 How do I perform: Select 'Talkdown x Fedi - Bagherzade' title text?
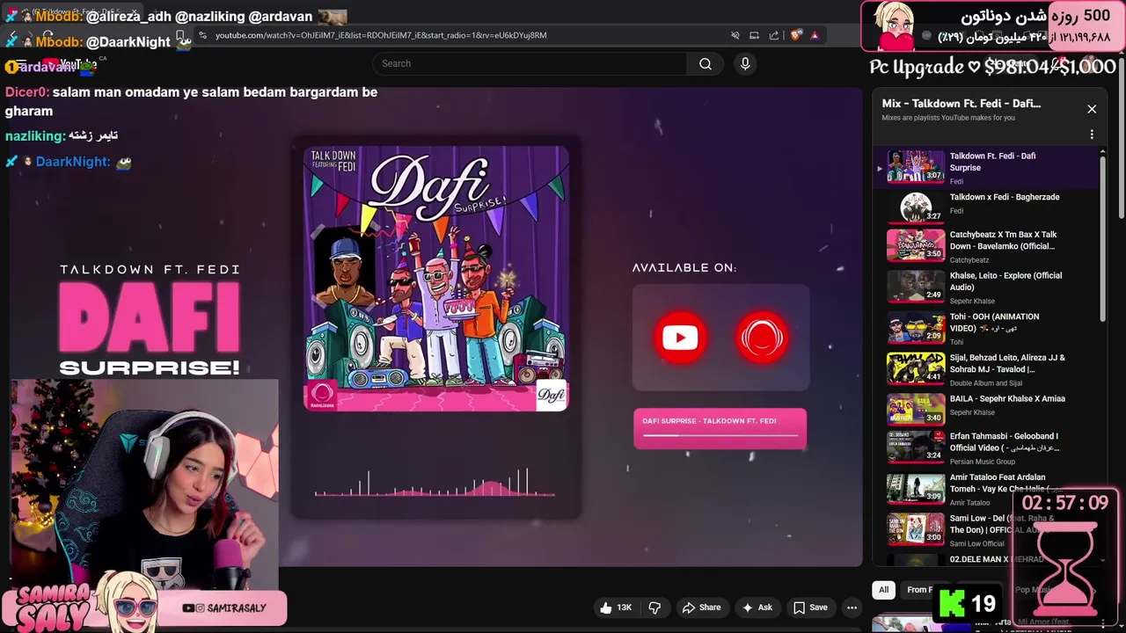coord(1005,197)
